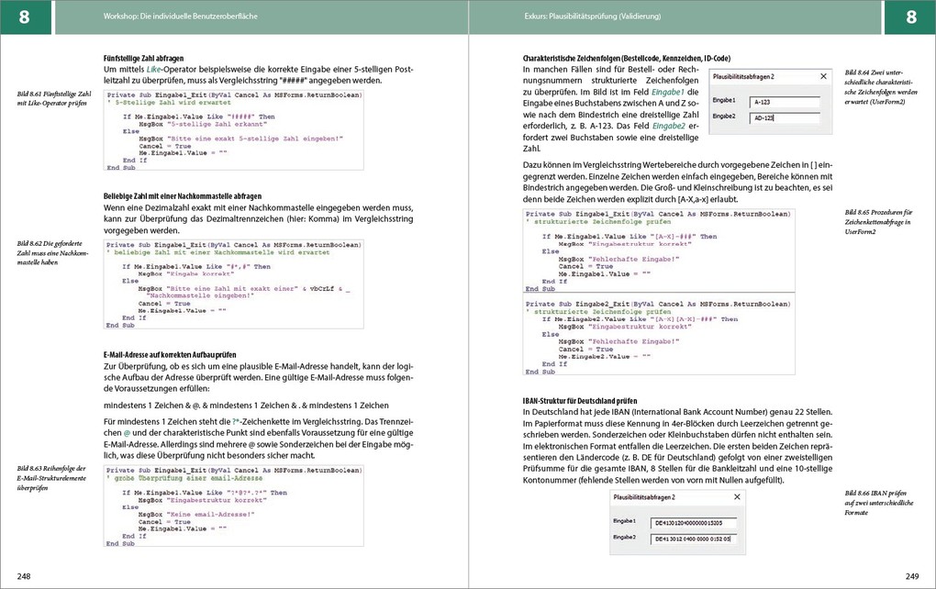Open the email-Adresse check code listing
Image resolution: width=936 pixels, height=589 pixels.
233,505
